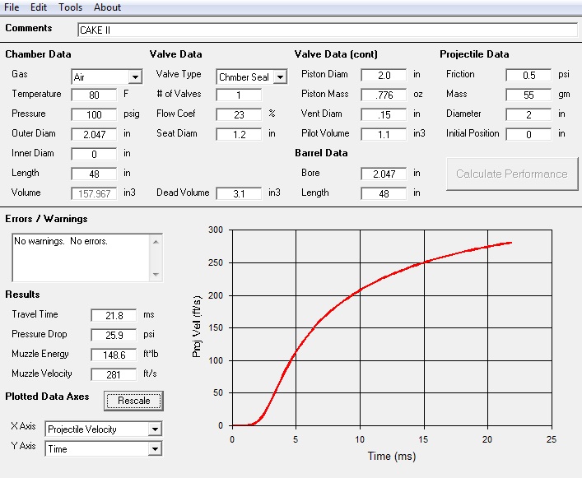The height and width of the screenshot is (478, 582).
Task: Open the Edit menu
Action: pos(39,7)
